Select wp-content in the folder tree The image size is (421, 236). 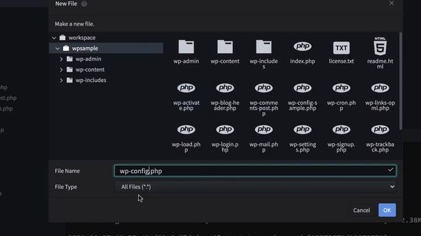pos(90,69)
